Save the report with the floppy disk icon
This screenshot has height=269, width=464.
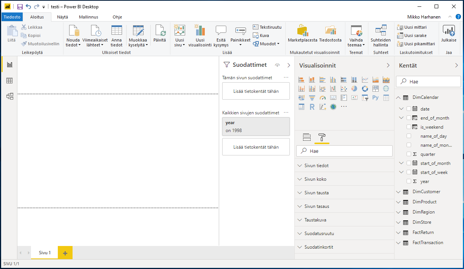(20, 6)
